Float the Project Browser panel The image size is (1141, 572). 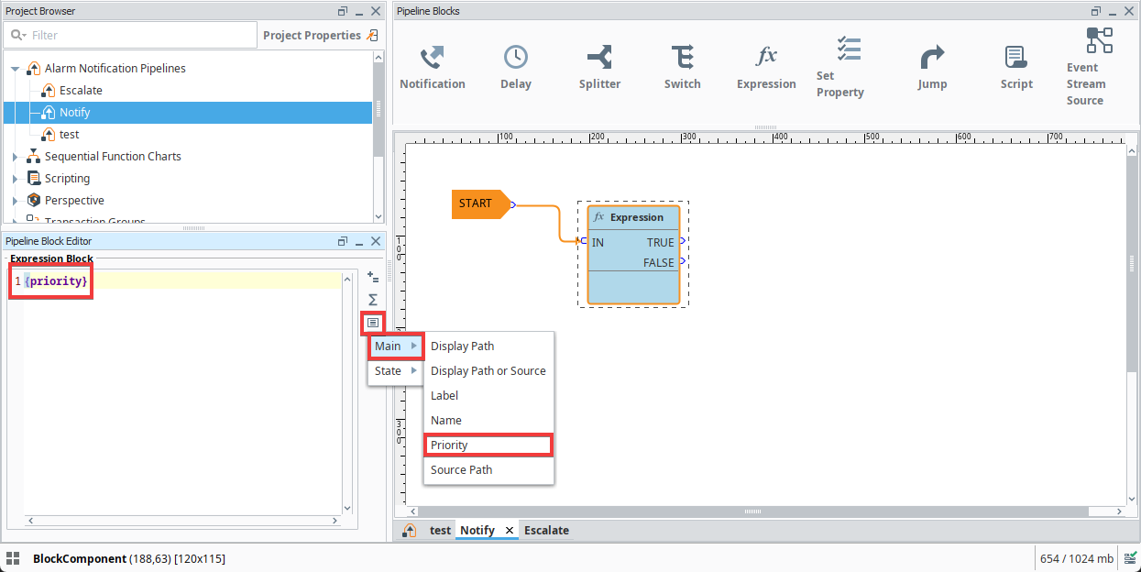coord(343,11)
